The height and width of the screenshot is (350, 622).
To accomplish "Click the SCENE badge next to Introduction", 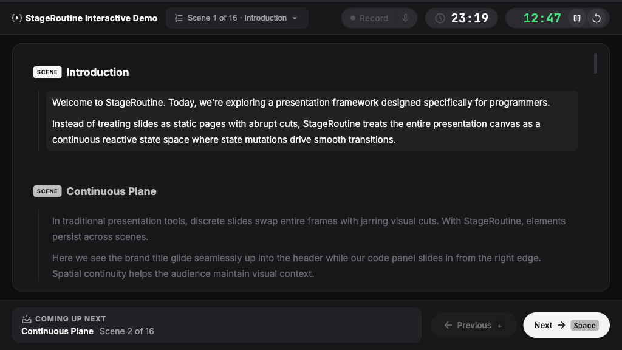I will tap(47, 72).
